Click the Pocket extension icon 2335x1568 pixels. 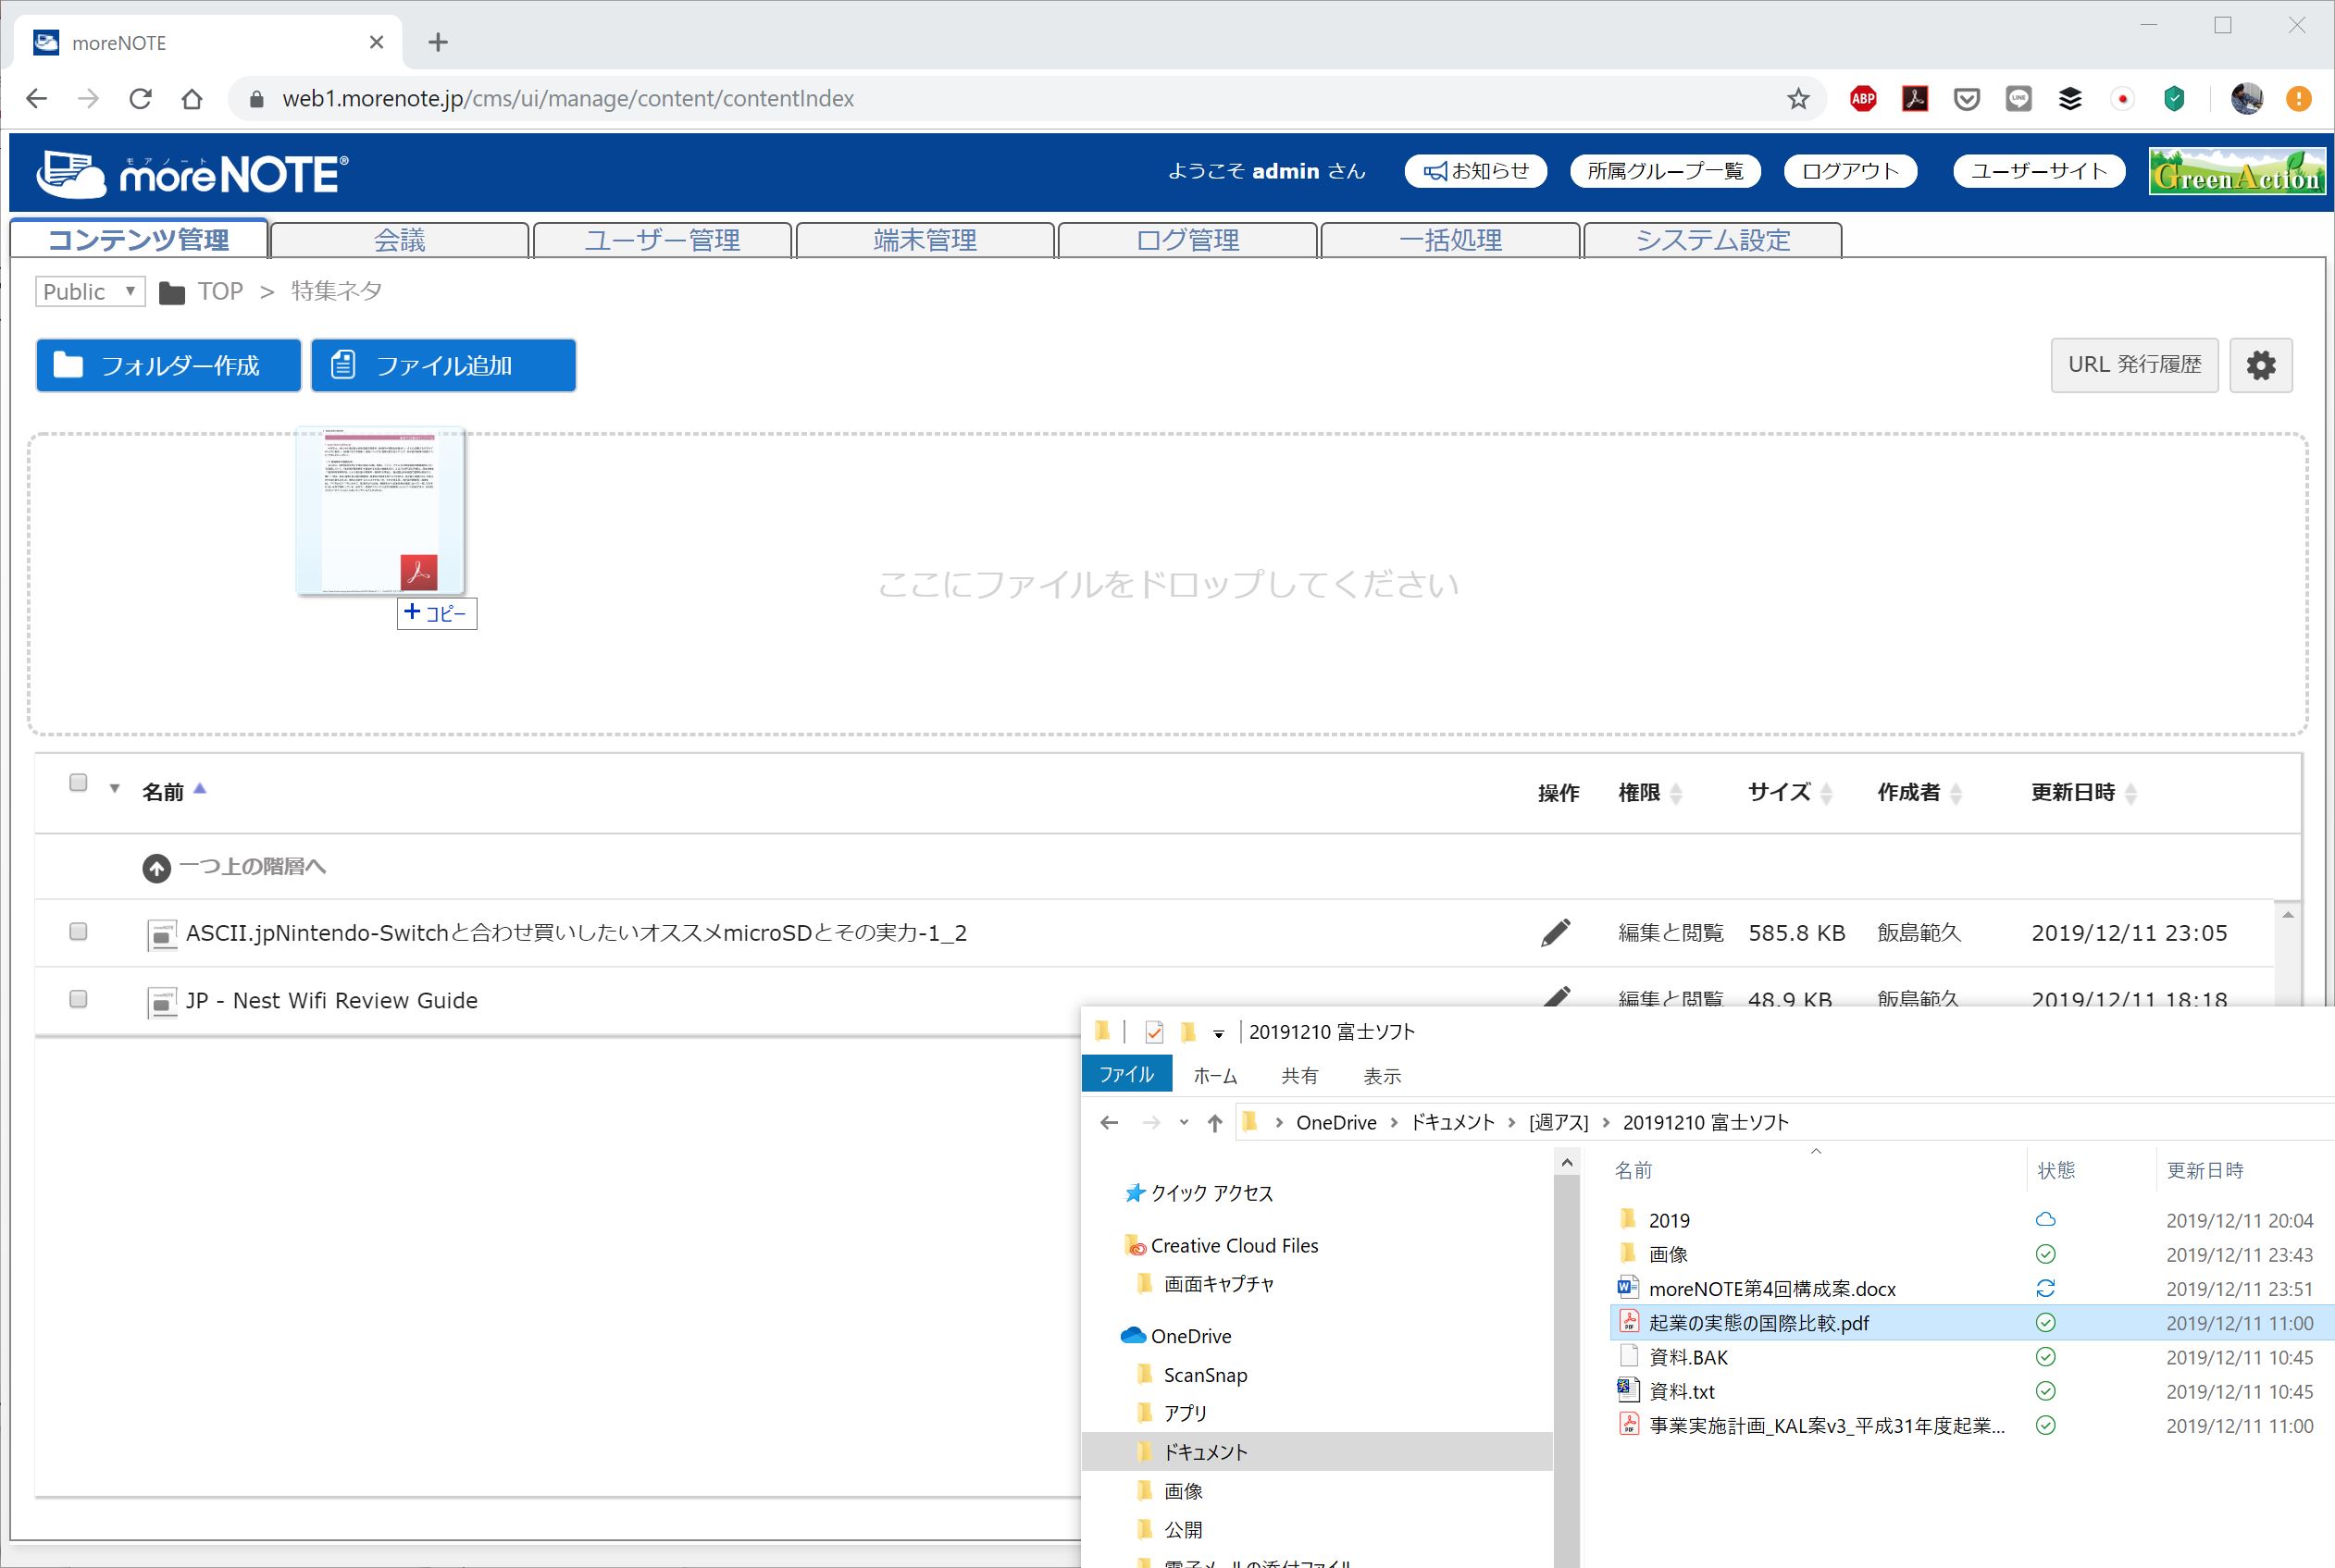point(1967,98)
